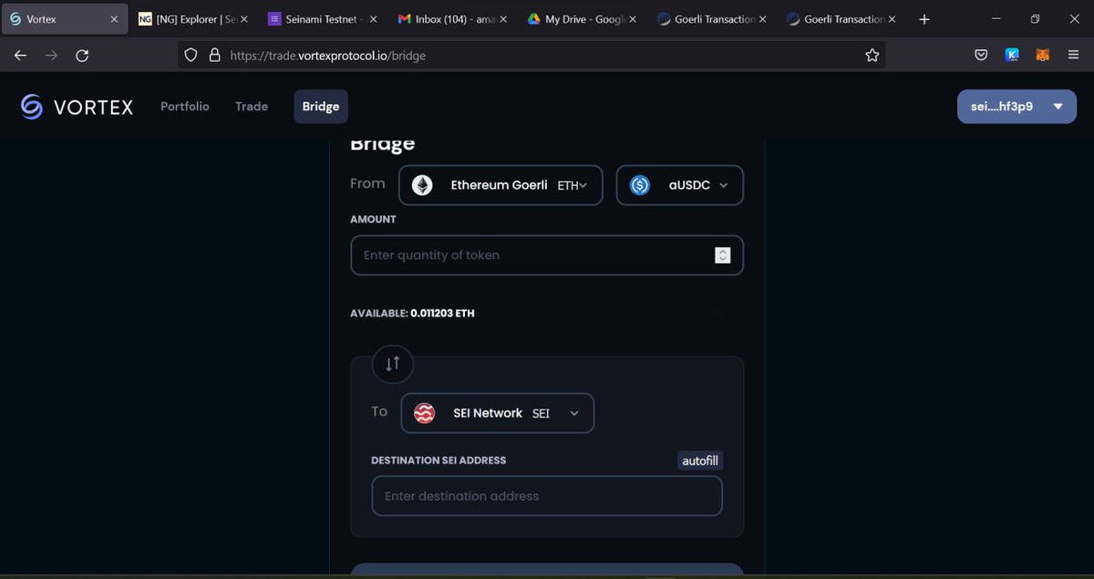Click the site padlock icon
Viewport: 1094px width, 579px height.
pyautogui.click(x=214, y=55)
